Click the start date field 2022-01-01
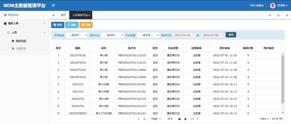Screen dimensions: 291x124 184,35
